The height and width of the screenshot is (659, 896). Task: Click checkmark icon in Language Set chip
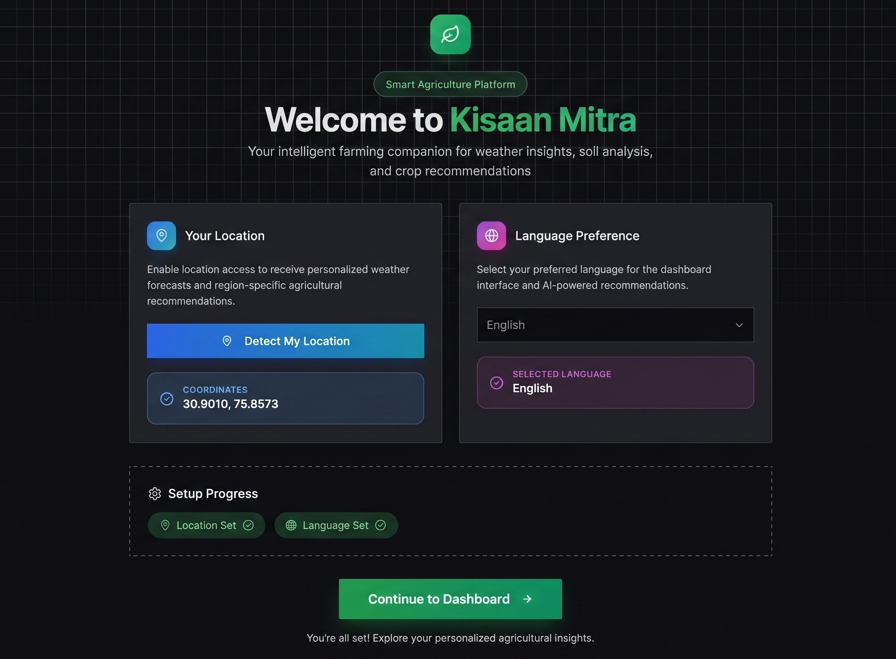pos(380,525)
